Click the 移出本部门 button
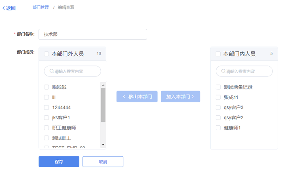Viewport: 291px width, 184px height. [137, 97]
